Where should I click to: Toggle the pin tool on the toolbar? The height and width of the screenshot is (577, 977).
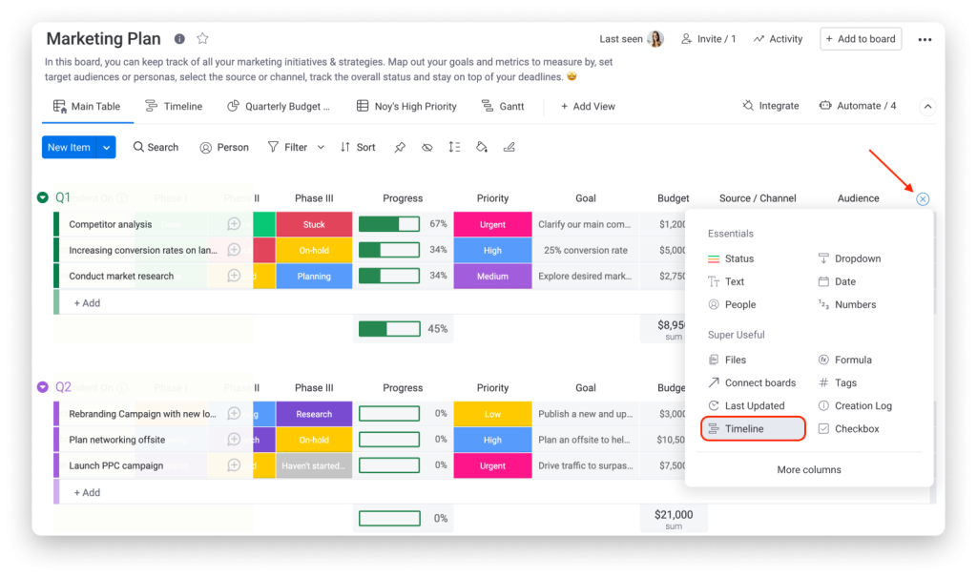pos(400,147)
